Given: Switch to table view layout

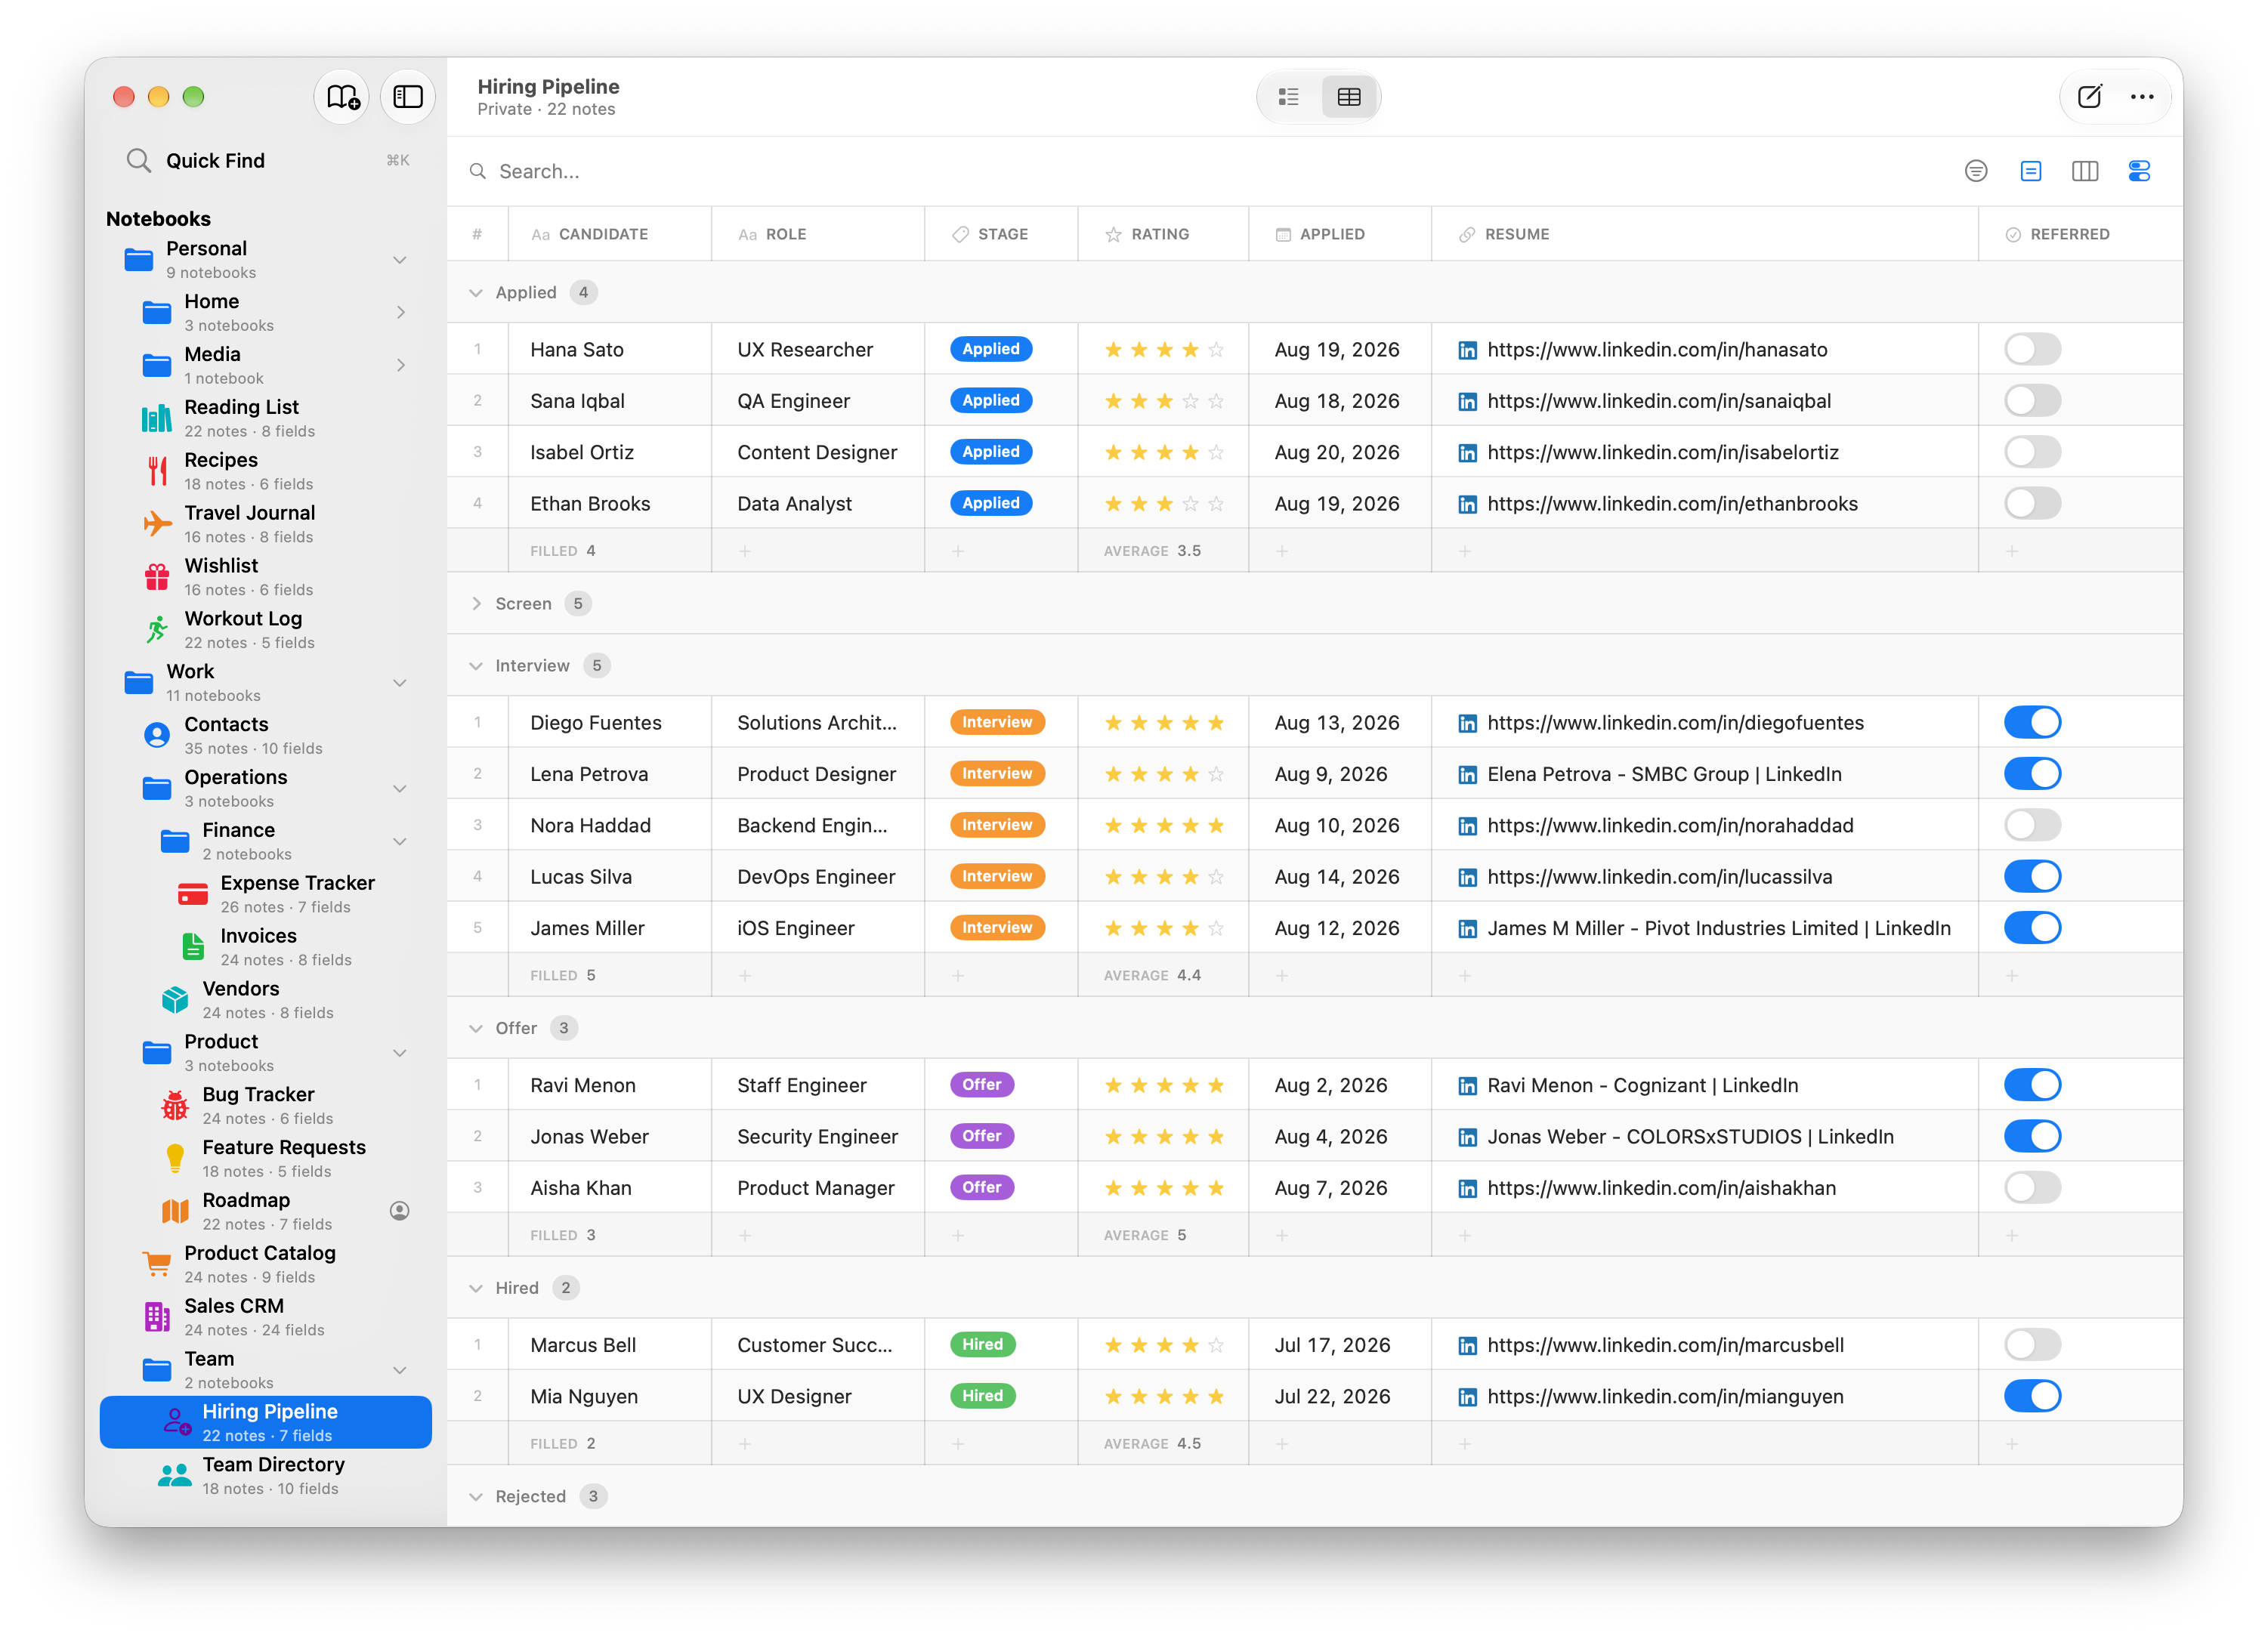Looking at the screenshot, I should (x=1348, y=97).
